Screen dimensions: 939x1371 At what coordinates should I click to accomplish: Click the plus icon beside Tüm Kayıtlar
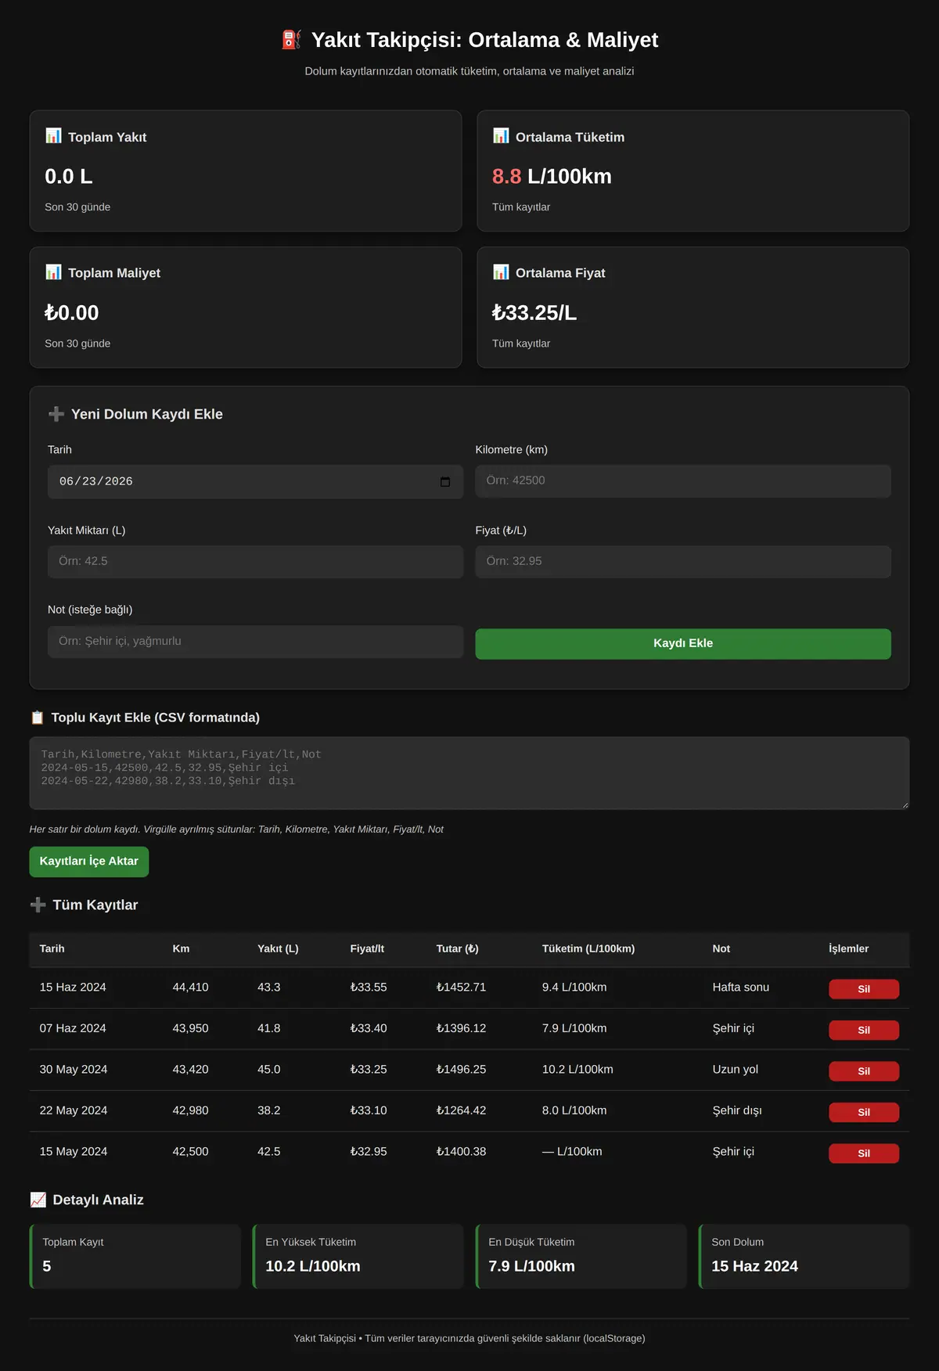(38, 905)
